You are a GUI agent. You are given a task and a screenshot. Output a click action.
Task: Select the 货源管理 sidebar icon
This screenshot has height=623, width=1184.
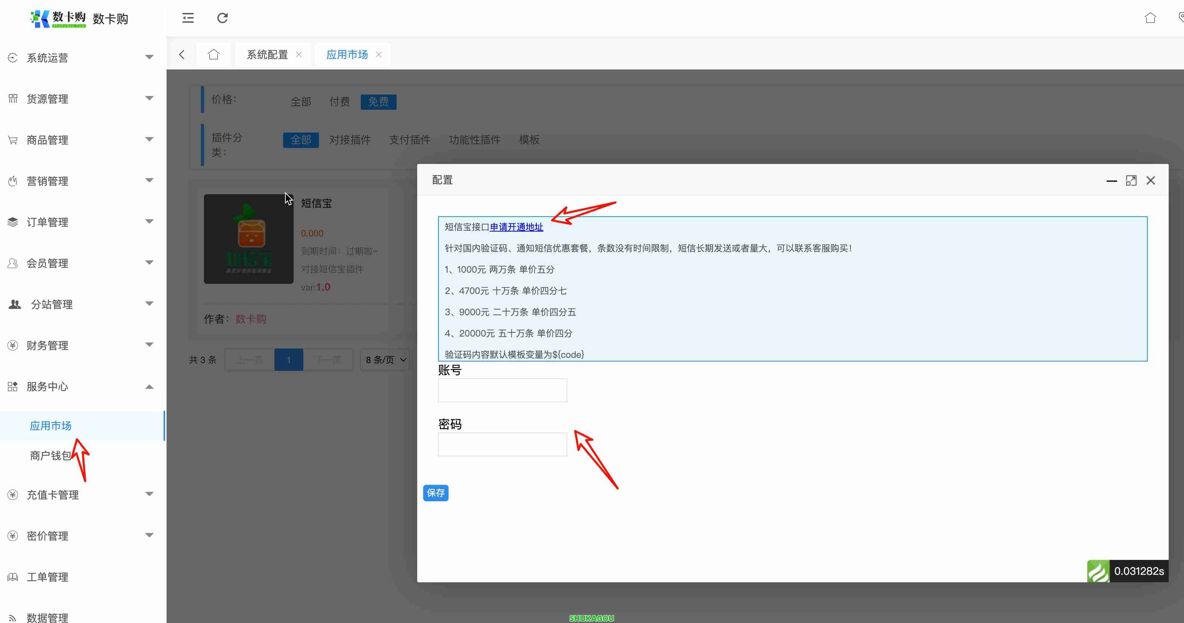click(x=12, y=98)
